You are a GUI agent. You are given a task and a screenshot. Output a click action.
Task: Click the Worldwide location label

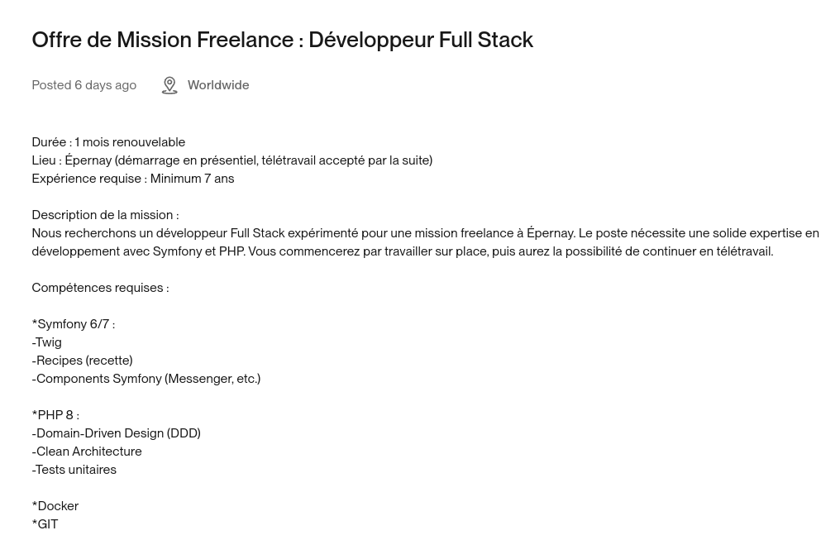click(x=218, y=85)
